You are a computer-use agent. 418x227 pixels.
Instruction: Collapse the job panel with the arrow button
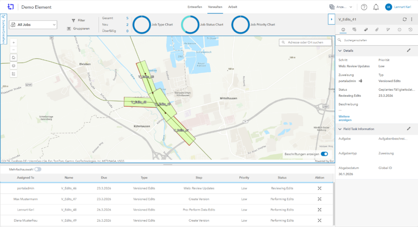(x=332, y=19)
